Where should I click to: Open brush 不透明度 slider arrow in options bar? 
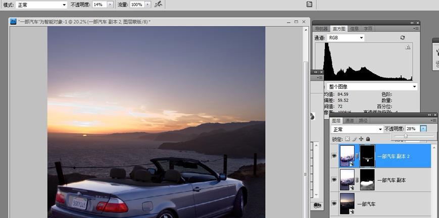tap(110, 5)
